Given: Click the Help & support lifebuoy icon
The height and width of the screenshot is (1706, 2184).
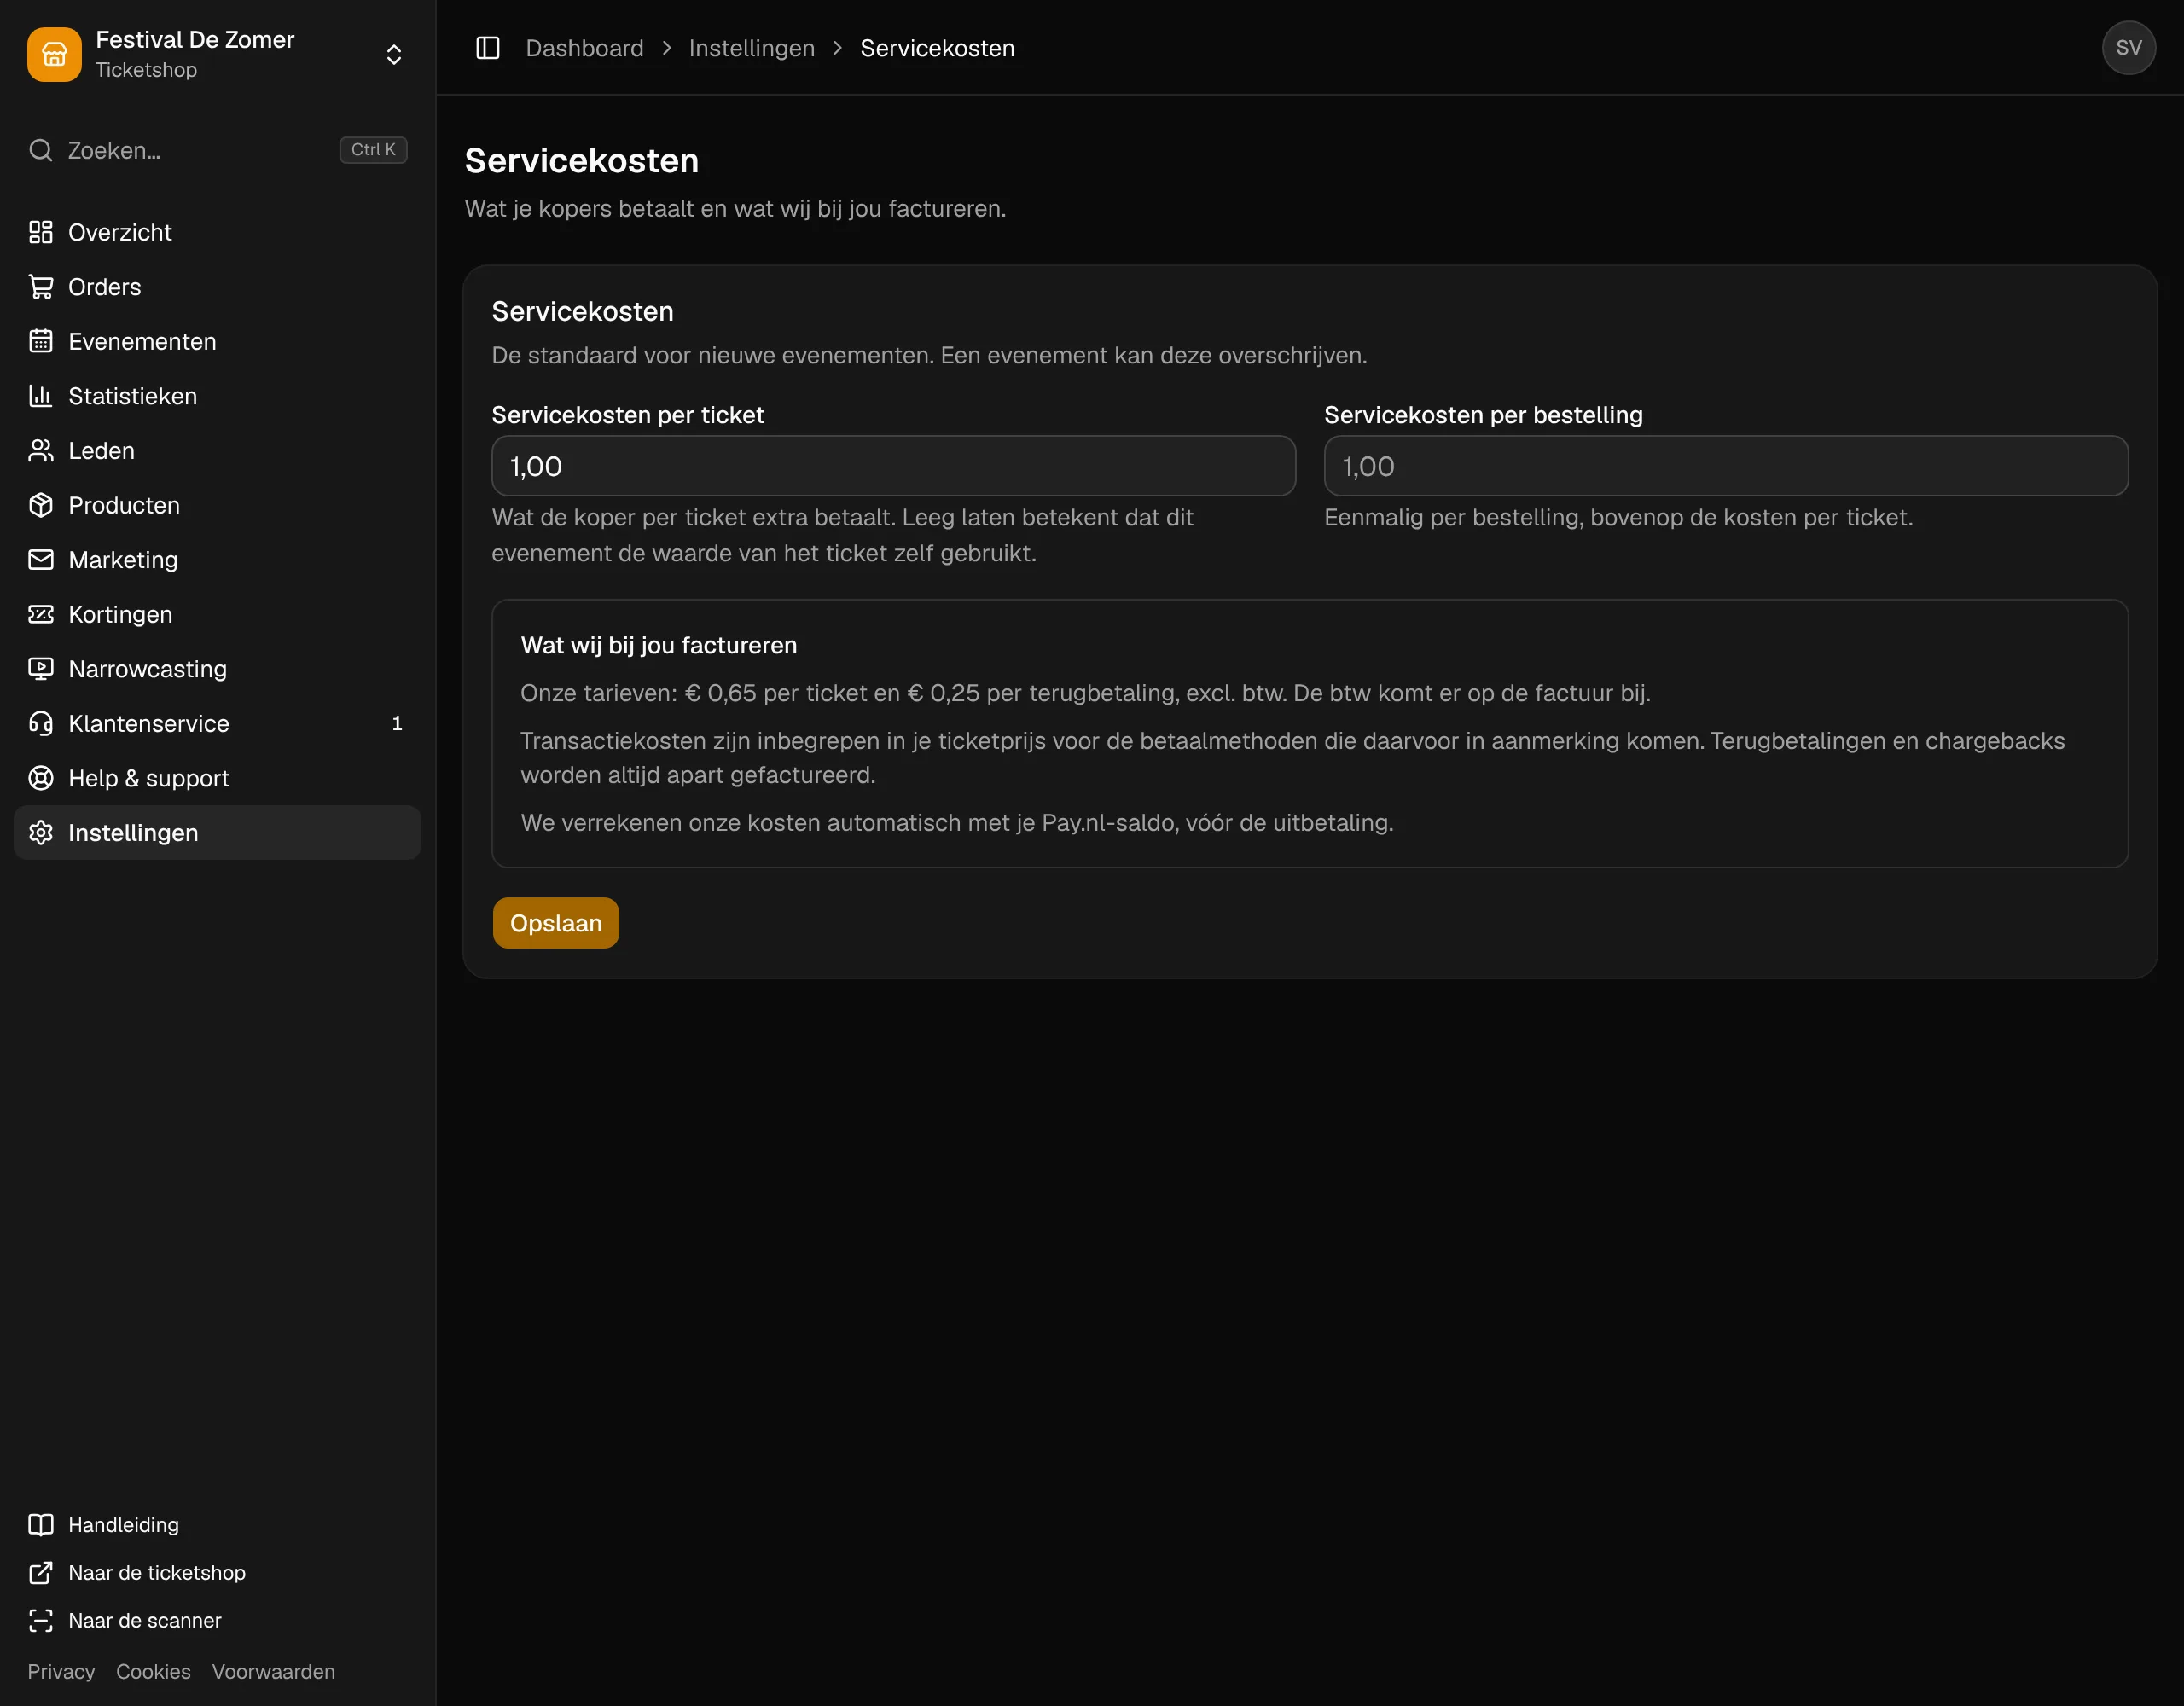Looking at the screenshot, I should 41,778.
